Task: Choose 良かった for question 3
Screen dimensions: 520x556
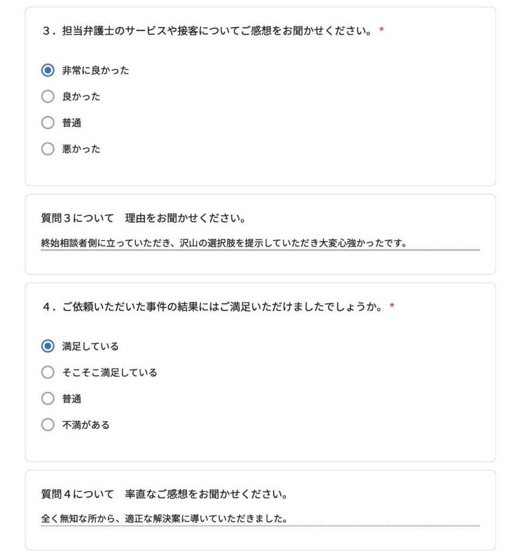Action: [x=48, y=97]
